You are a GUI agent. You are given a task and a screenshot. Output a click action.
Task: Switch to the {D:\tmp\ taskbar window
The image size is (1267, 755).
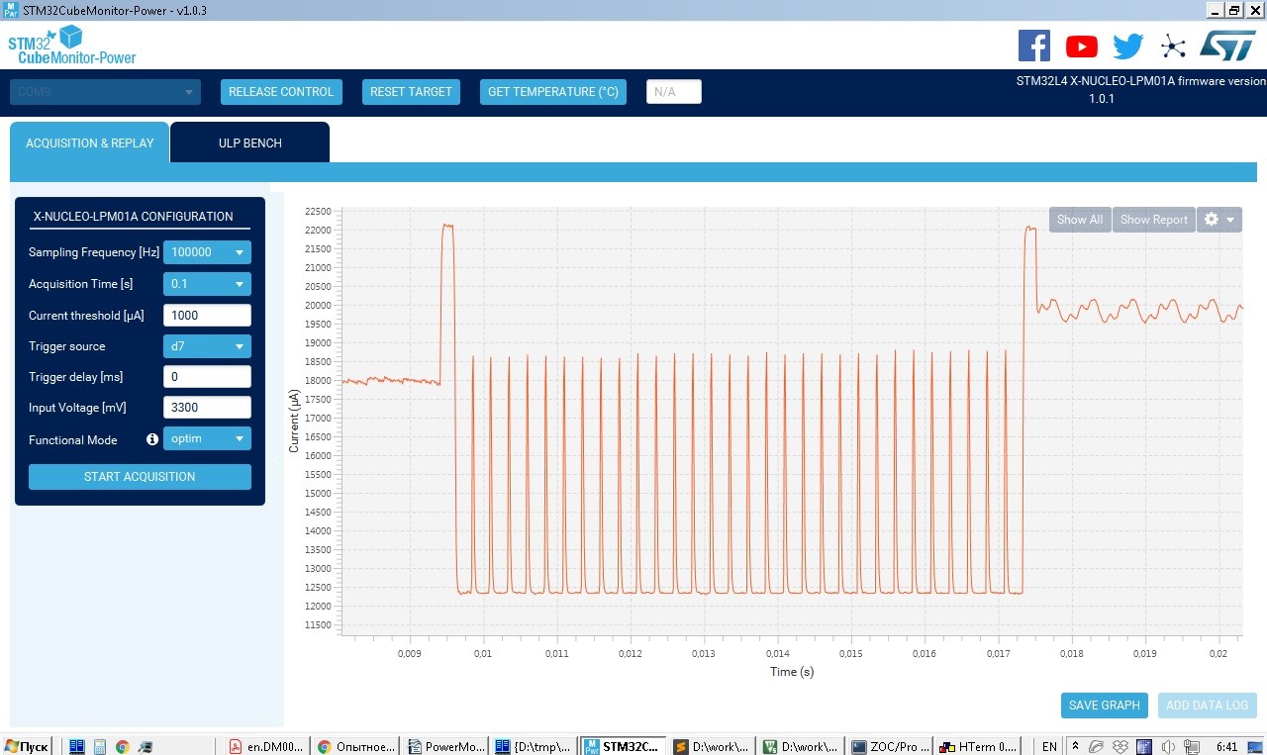535,747
